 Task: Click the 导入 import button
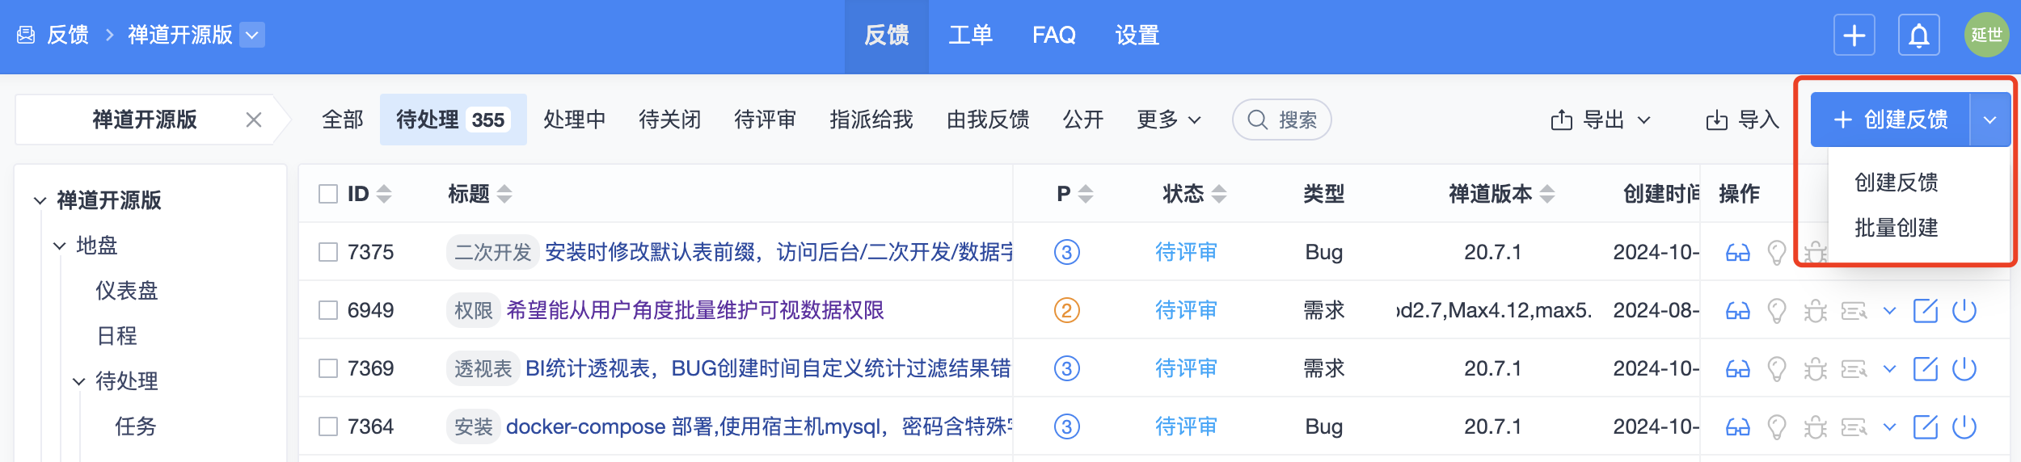point(1742,120)
